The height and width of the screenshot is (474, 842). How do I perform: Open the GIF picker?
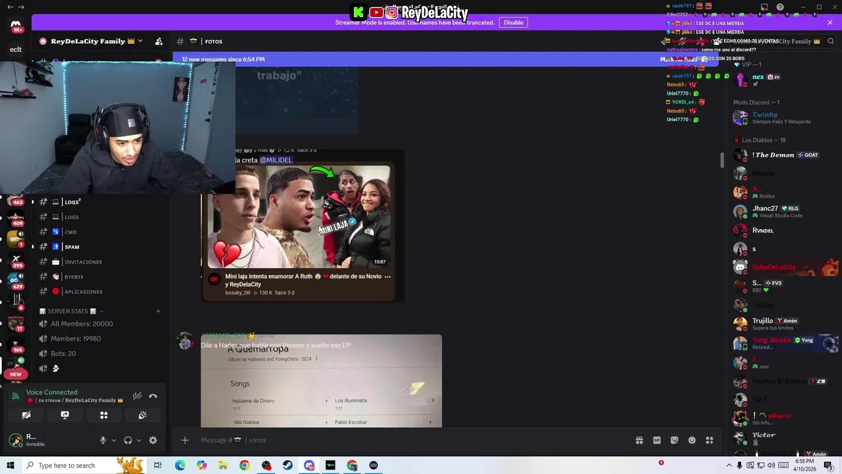656,440
